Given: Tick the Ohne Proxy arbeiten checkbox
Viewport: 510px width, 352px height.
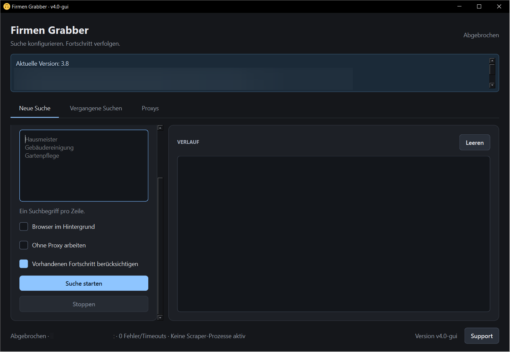Looking at the screenshot, I should (24, 245).
